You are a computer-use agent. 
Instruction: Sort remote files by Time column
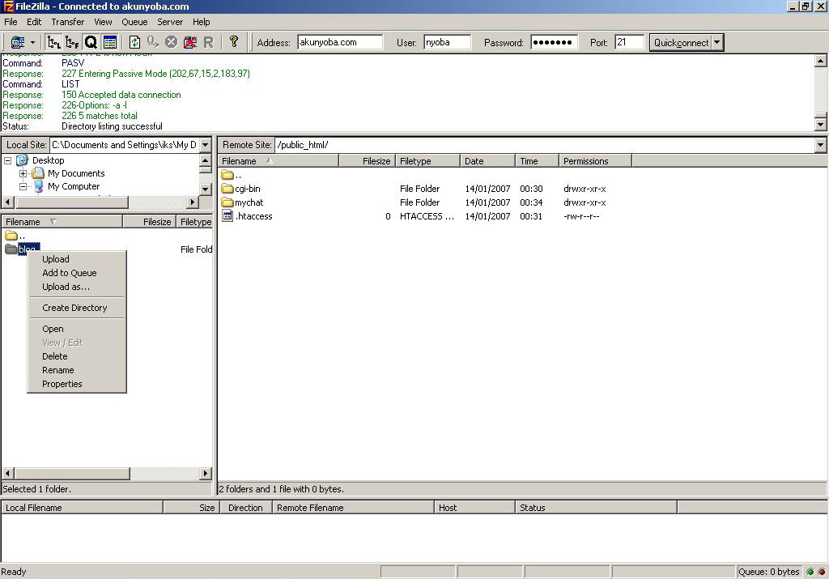(x=538, y=161)
